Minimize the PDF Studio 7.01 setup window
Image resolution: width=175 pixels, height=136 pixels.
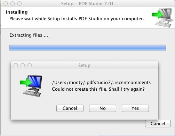pos(13,3)
